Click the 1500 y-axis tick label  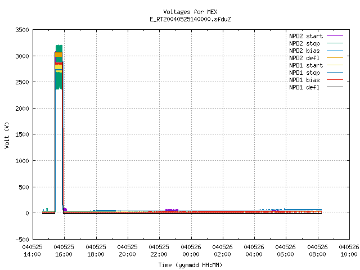pos(22,134)
